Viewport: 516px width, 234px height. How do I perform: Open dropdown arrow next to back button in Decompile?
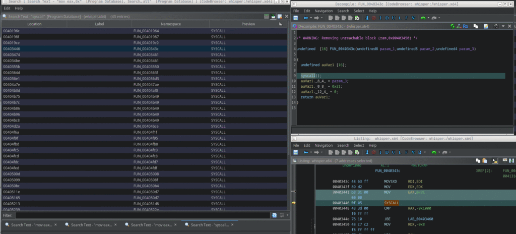pyautogui.click(x=311, y=18)
